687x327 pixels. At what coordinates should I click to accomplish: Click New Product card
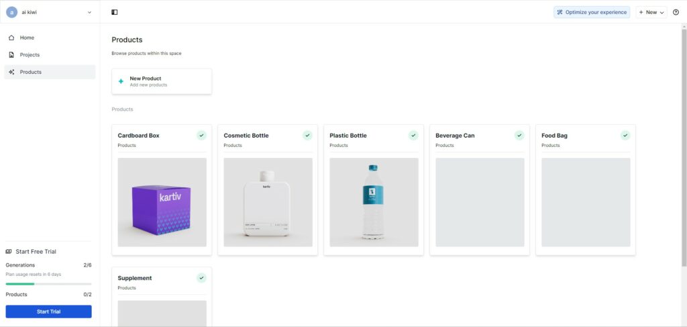pos(162,81)
